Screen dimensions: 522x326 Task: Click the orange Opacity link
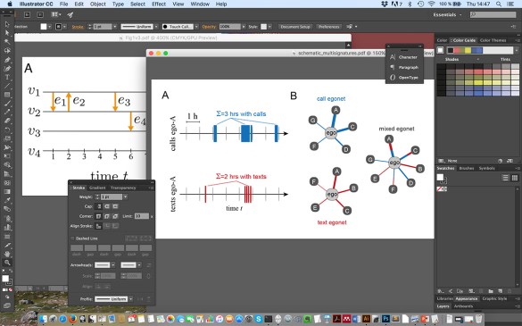coord(209,27)
